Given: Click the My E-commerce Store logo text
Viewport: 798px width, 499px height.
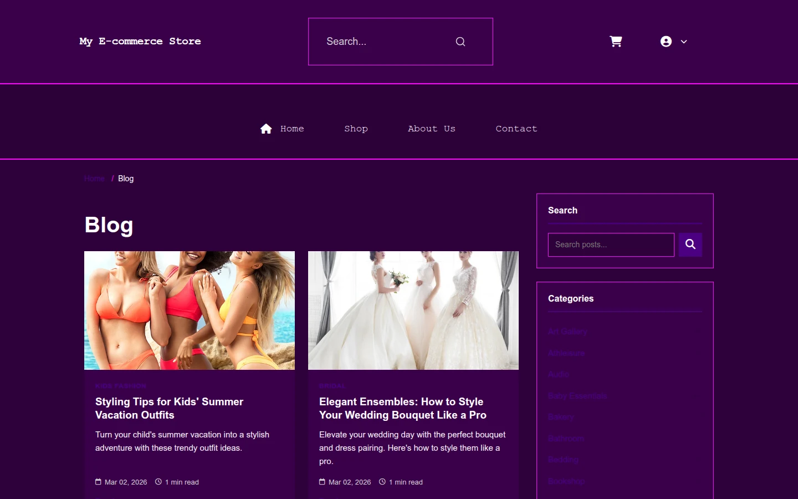Looking at the screenshot, I should pyautogui.click(x=140, y=42).
